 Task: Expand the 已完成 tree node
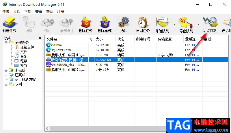tap(6, 75)
